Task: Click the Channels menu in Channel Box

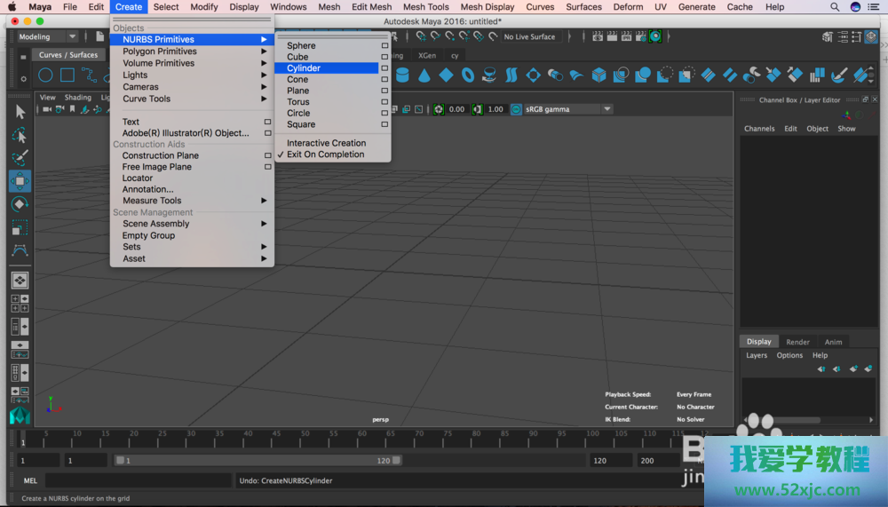Action: [x=759, y=129]
